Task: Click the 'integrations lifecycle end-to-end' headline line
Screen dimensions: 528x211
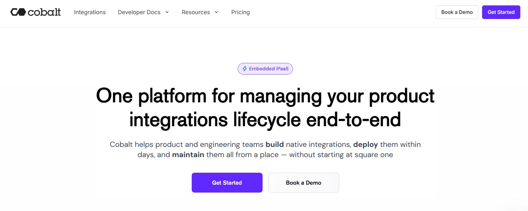Action: point(265,120)
